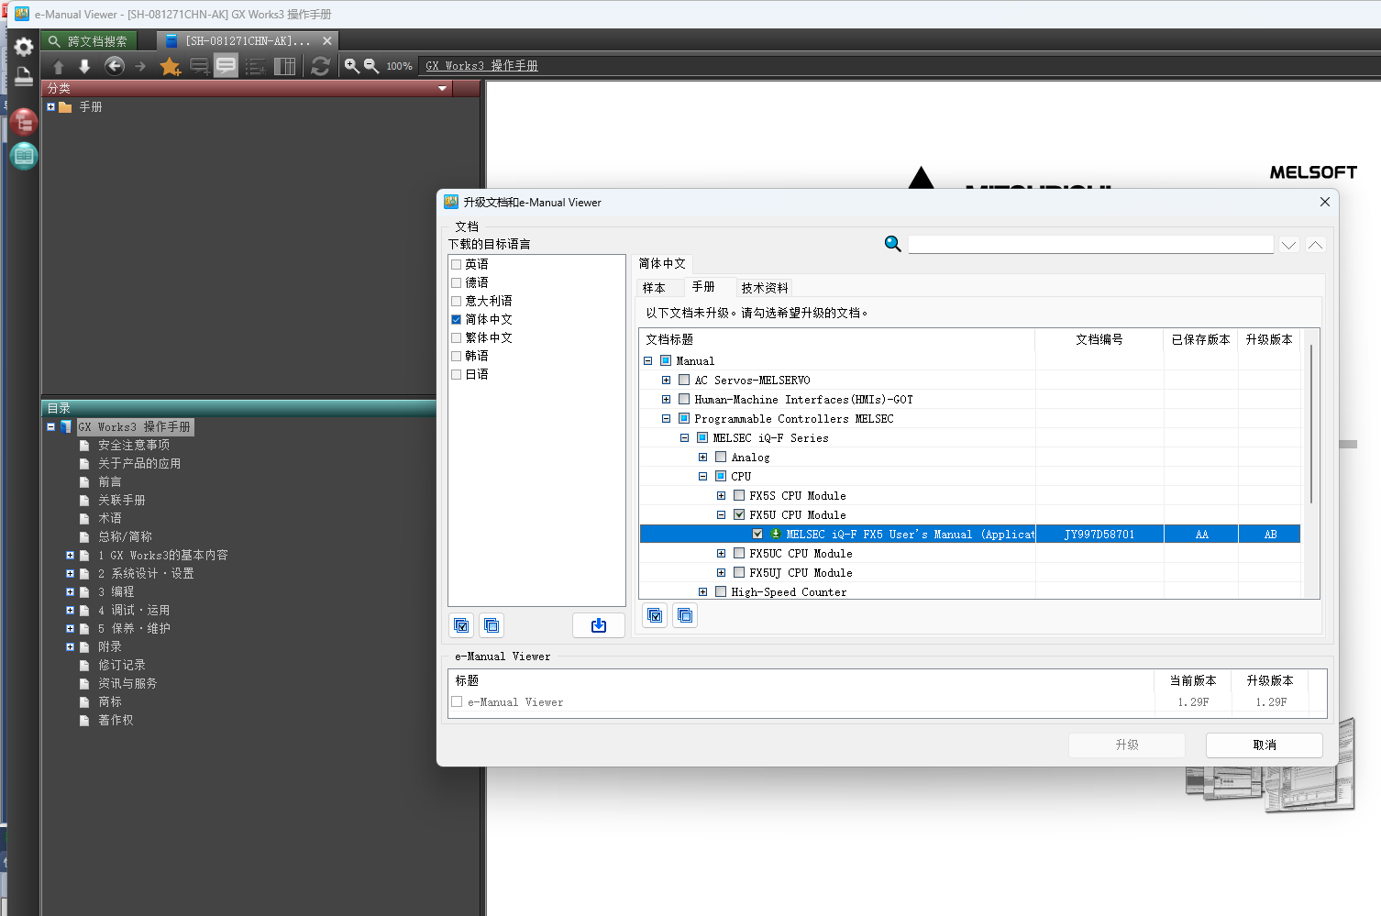Screen dimensions: 1381x916
Task: Click the column layout toolbar icon
Action: [285, 66]
